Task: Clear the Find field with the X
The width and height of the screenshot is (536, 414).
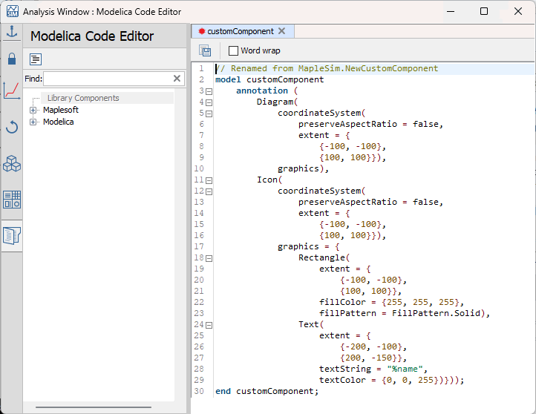Action: click(x=177, y=79)
